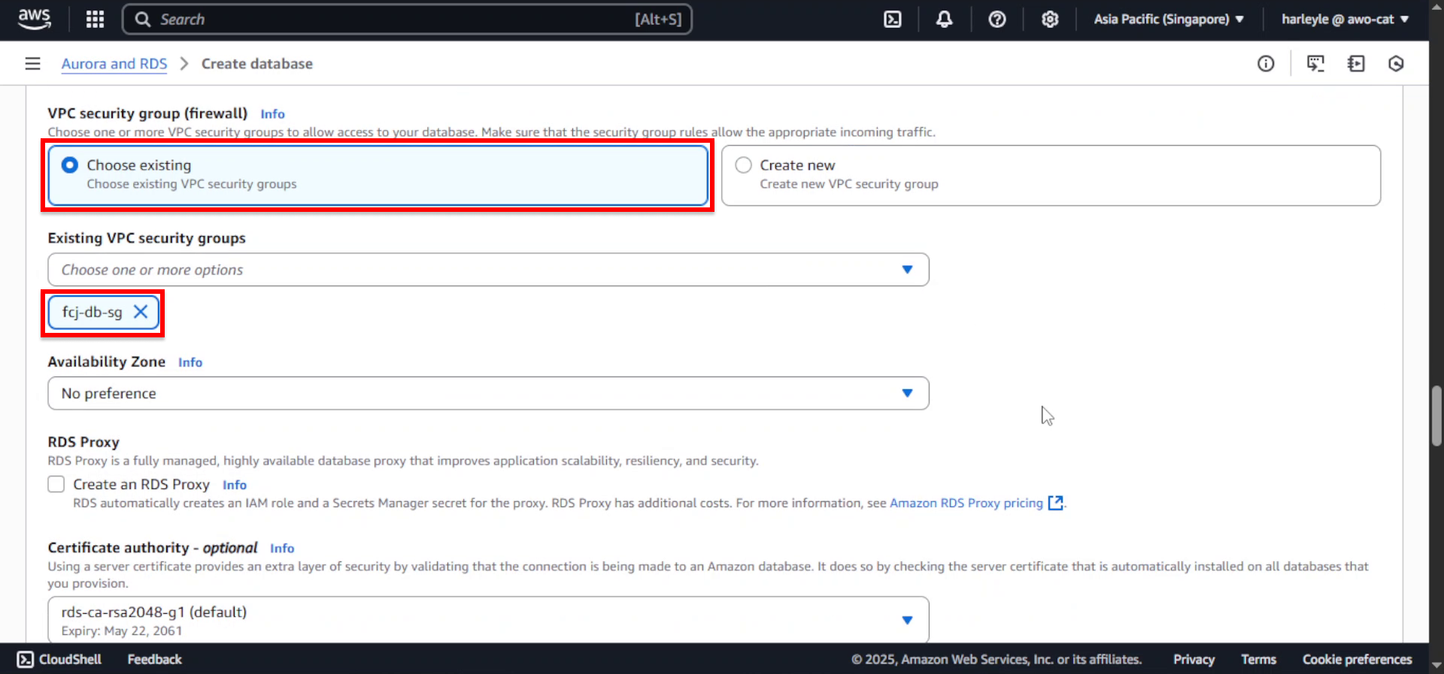This screenshot has width=1444, height=674.
Task: Open the tutorials presentation icon
Action: click(1315, 64)
